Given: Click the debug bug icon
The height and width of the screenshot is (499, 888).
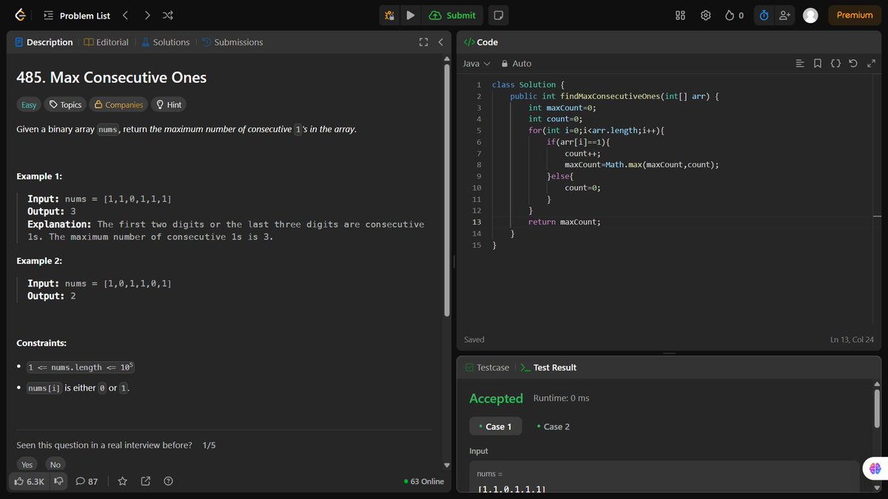Looking at the screenshot, I should (389, 15).
